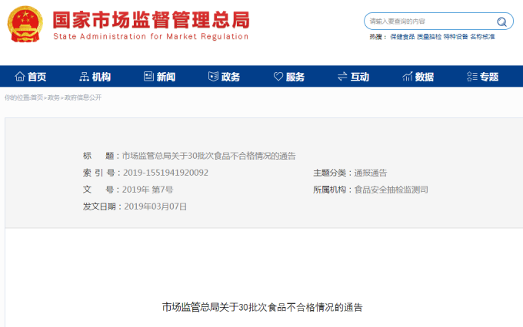523x327 pixels.
Task: Go to 首页 in breadcrumb
Action: [37, 97]
